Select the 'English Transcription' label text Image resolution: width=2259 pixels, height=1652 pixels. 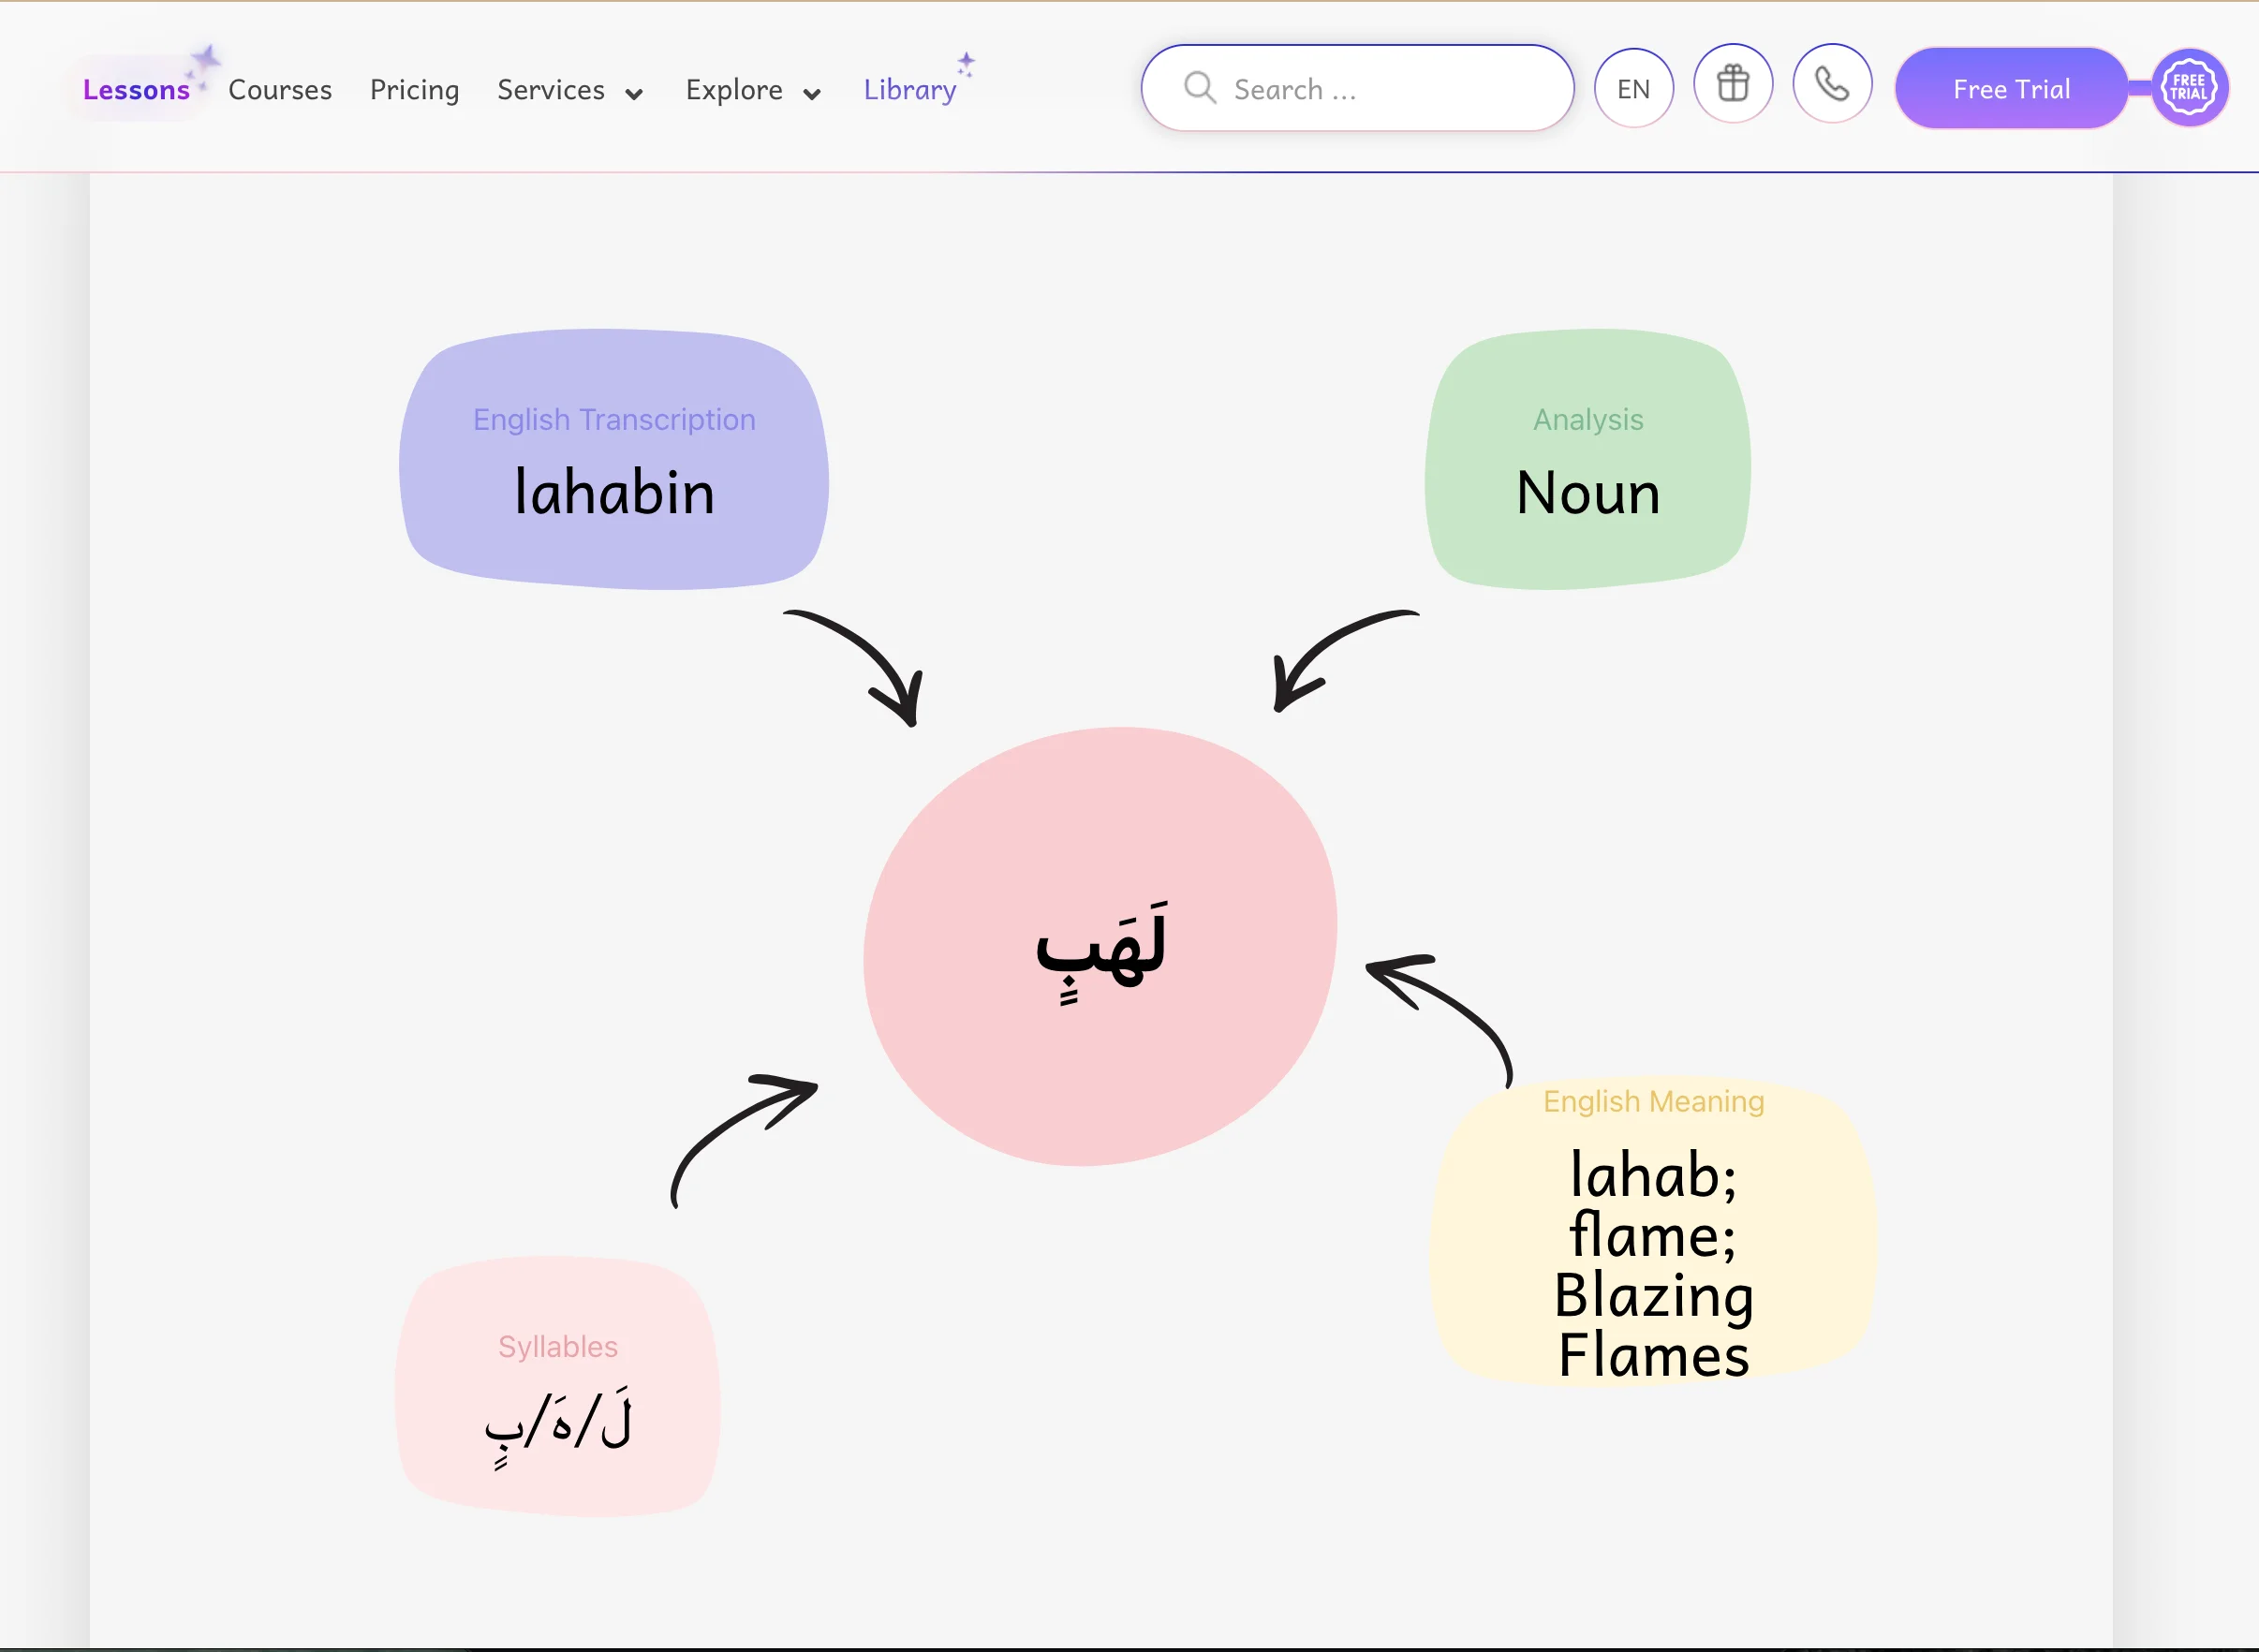coord(614,419)
